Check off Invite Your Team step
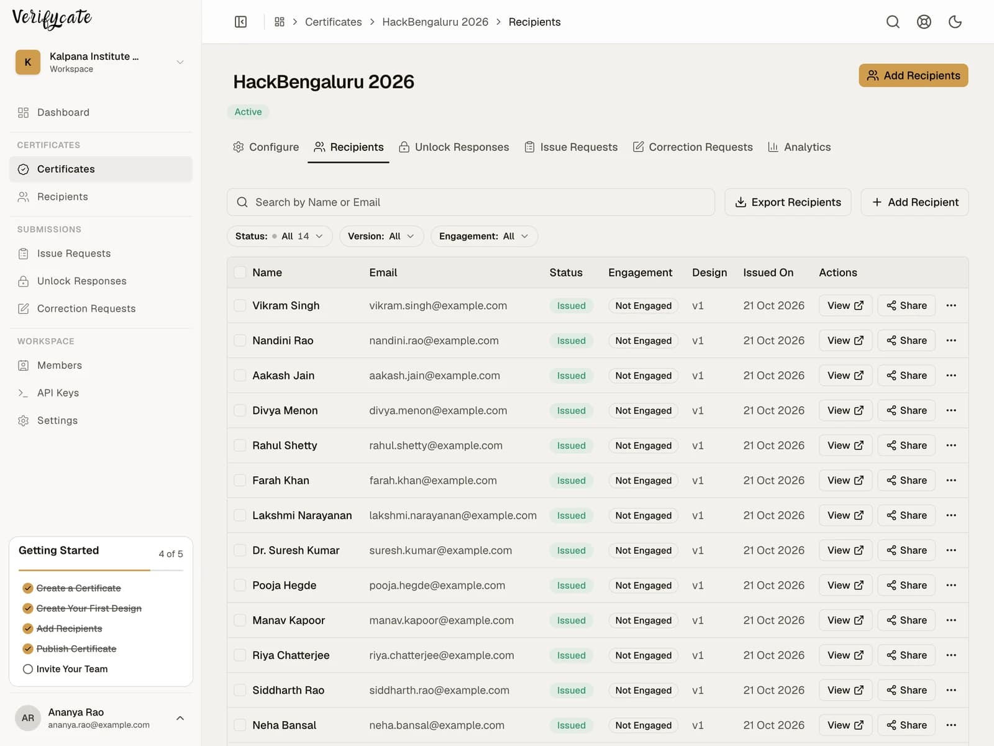This screenshot has width=994, height=746. click(28, 669)
